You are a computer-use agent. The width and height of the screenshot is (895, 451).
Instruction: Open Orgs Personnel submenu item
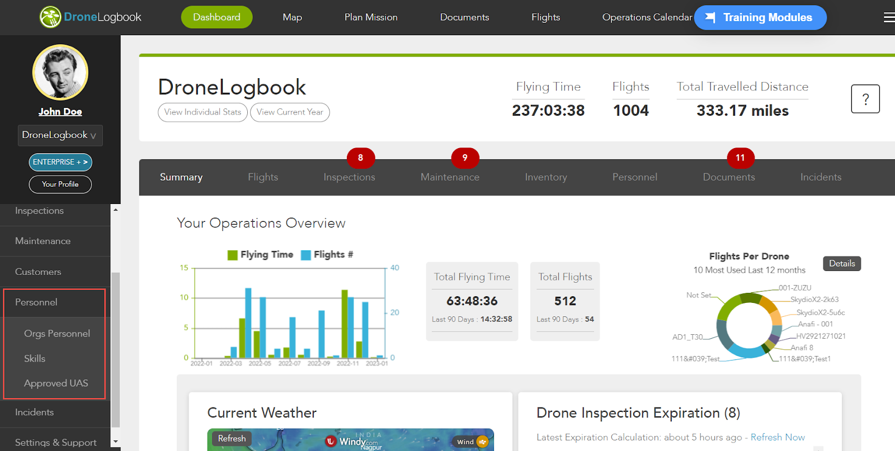click(x=57, y=334)
